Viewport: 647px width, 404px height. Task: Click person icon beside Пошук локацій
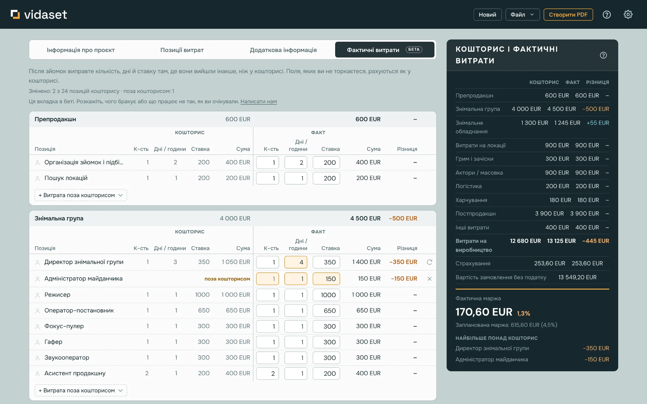(x=38, y=178)
